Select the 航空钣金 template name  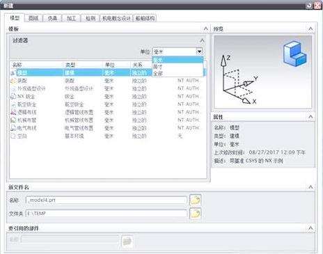tap(27, 104)
